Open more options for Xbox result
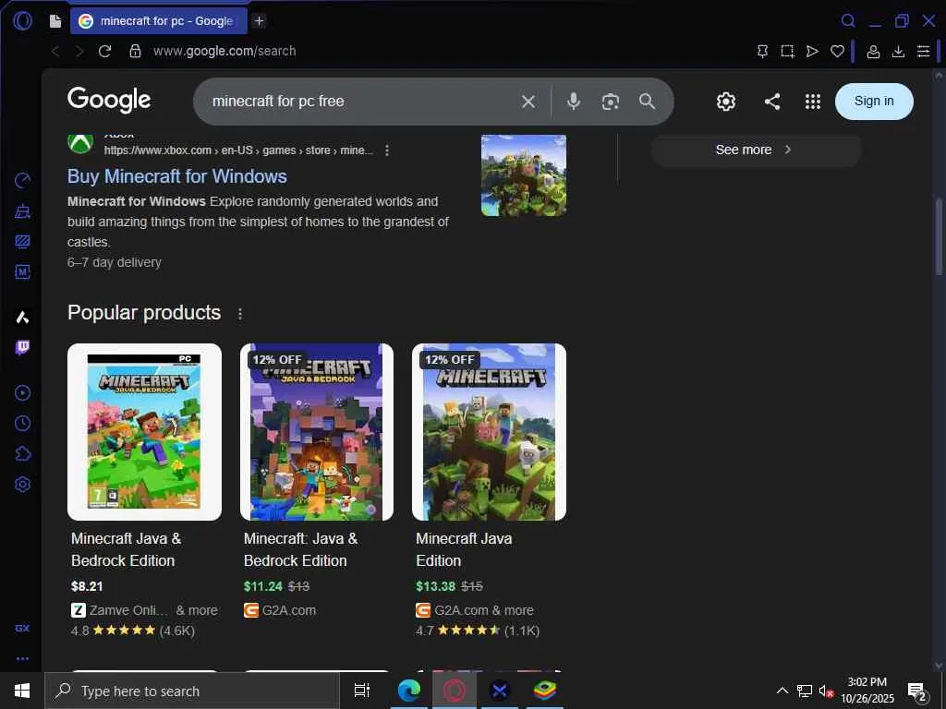Viewport: 946px width, 709px height. (x=387, y=150)
